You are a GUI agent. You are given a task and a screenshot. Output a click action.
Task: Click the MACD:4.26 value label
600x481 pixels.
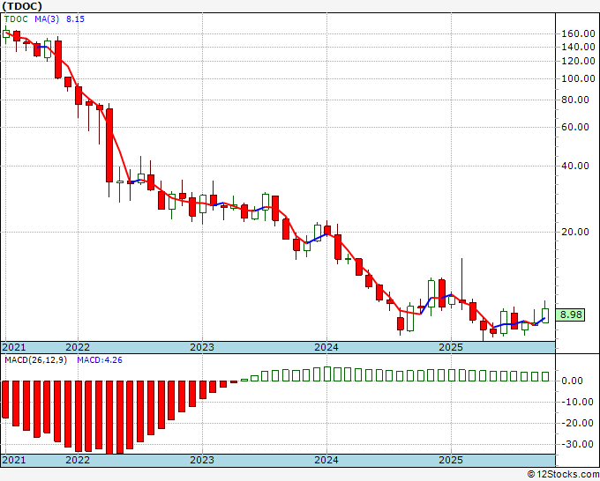point(100,360)
